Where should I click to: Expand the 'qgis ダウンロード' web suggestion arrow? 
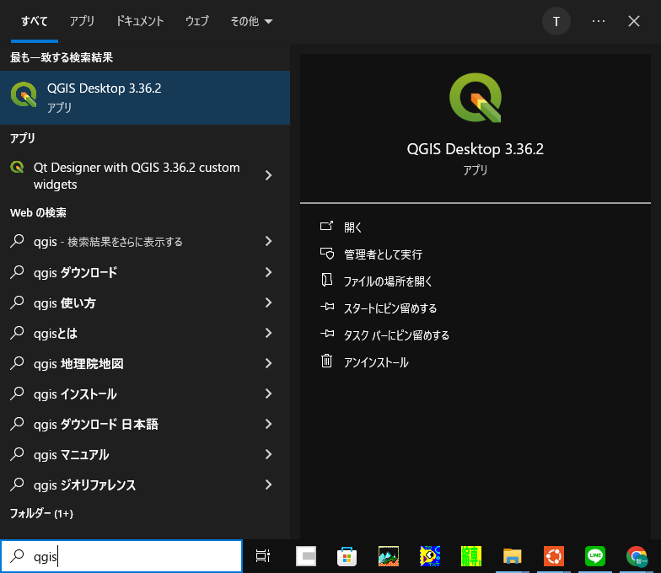click(x=269, y=272)
